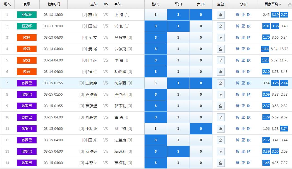Open 欧 odds for 本菲卡 vs 萨格勒
The image size is (292, 169).
point(249,163)
